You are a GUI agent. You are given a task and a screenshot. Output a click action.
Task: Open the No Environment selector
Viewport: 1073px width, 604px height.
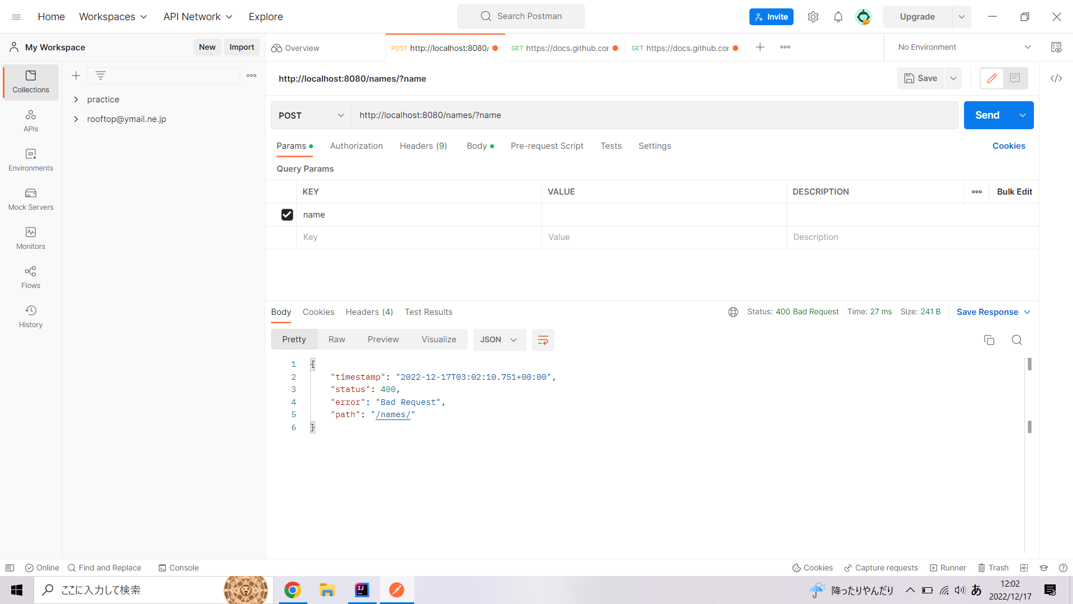point(962,47)
